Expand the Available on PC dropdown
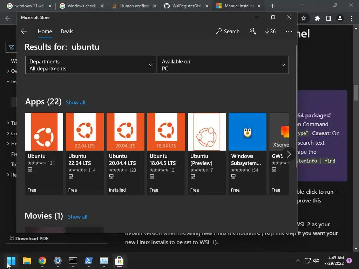This screenshot has width=359, height=269. (x=223, y=65)
